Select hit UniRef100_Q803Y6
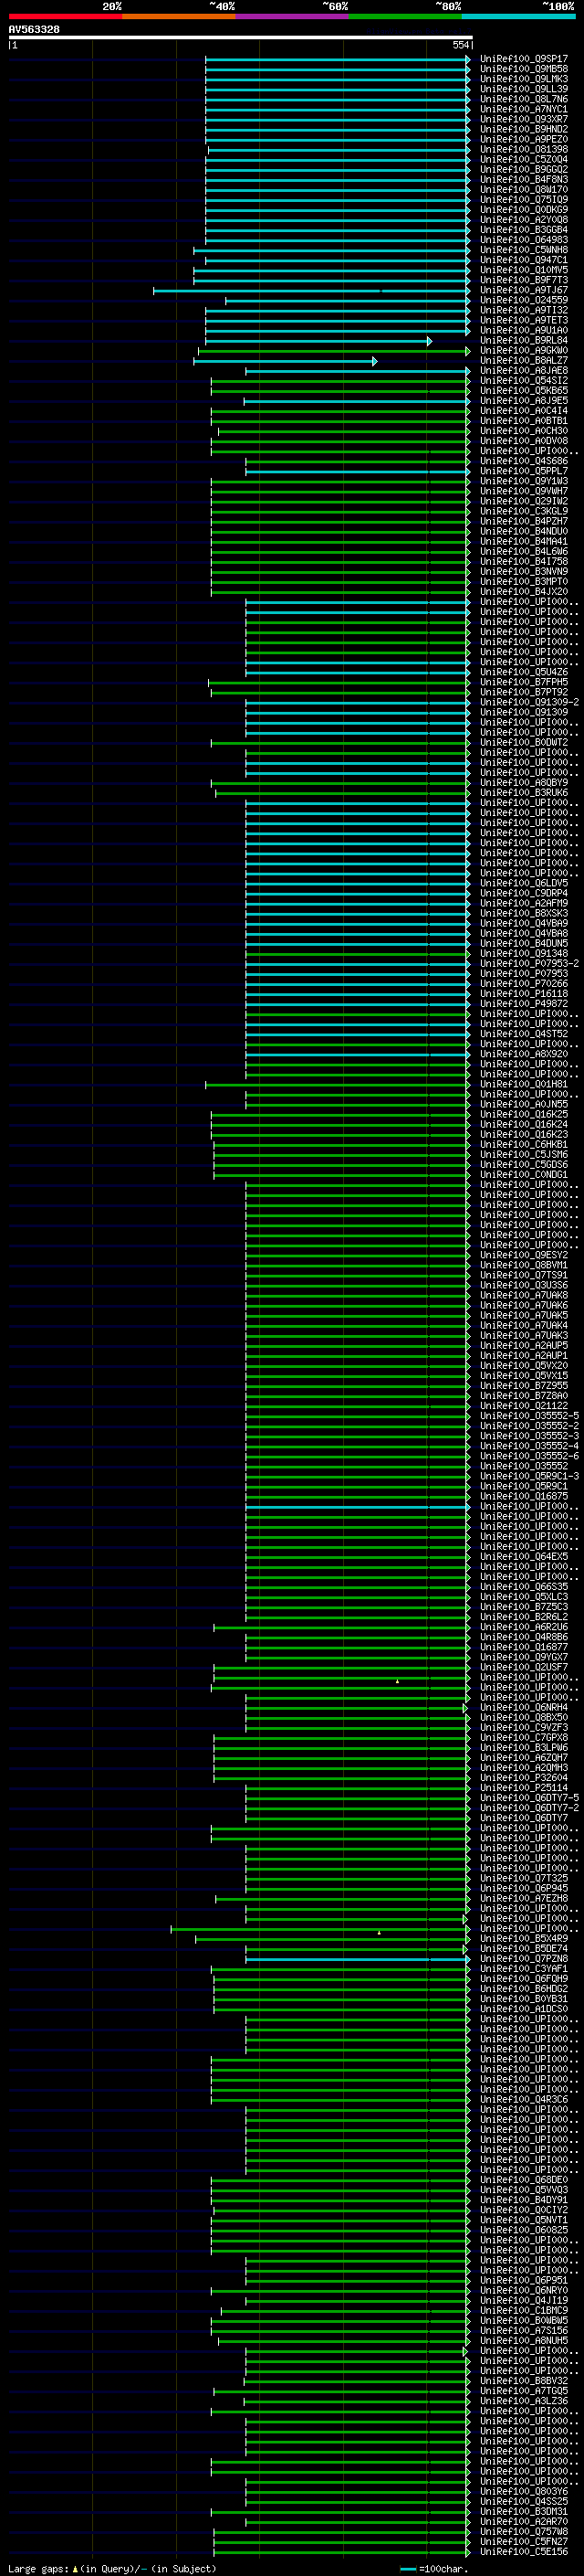 524,2491
